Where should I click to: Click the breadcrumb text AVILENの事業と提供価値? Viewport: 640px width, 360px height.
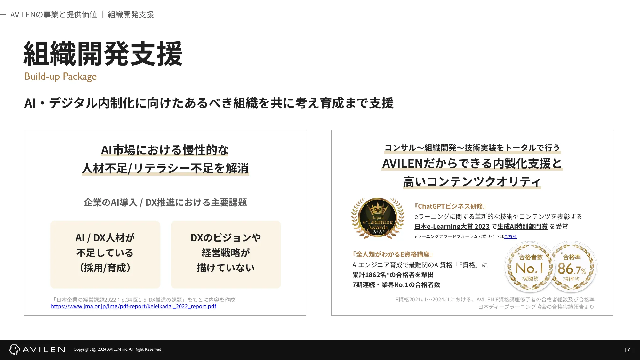tap(53, 14)
